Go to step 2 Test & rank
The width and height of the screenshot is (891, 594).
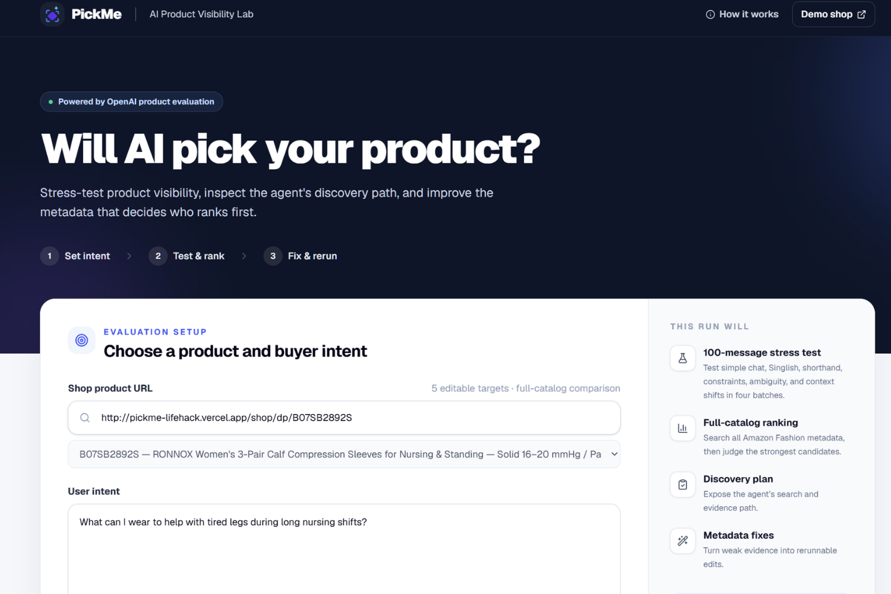[187, 256]
